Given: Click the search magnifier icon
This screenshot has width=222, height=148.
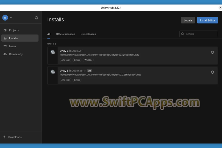Looking at the screenshot, I should coord(183,34).
